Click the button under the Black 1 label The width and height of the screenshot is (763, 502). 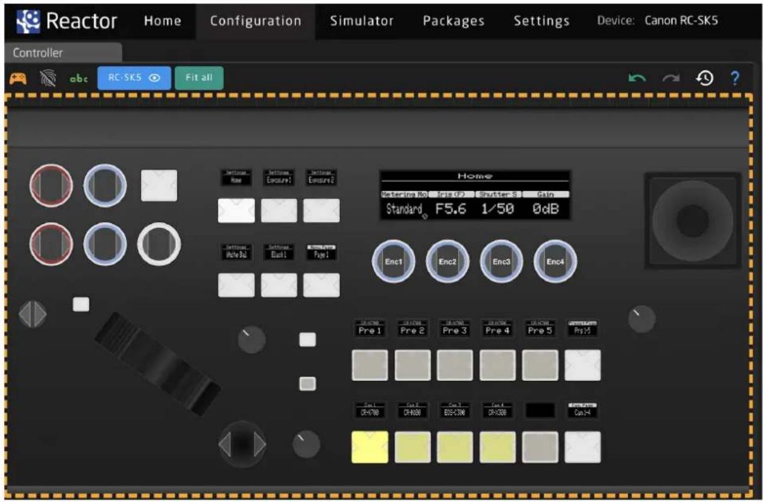click(279, 285)
